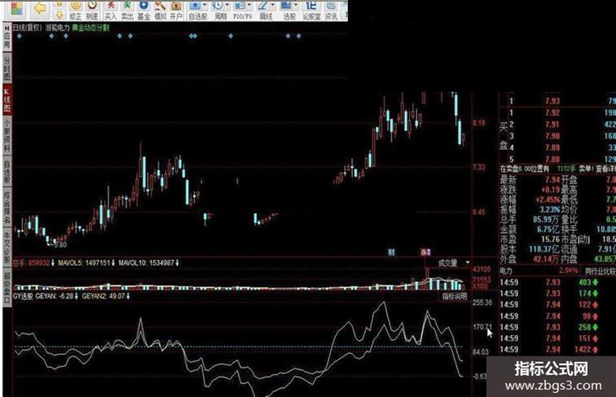Viewport: 616px width, 397px height.
Task: Click the 黄金动态分割 green label
Action: pos(91,27)
